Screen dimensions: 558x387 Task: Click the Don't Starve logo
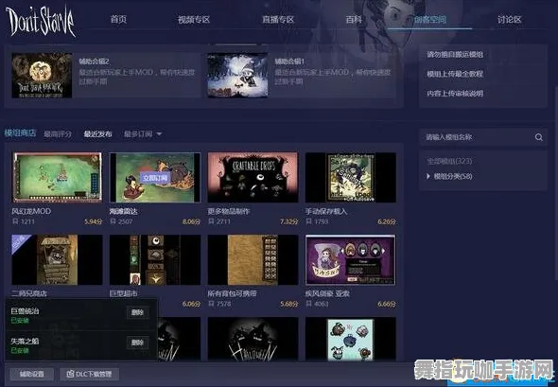point(41,22)
